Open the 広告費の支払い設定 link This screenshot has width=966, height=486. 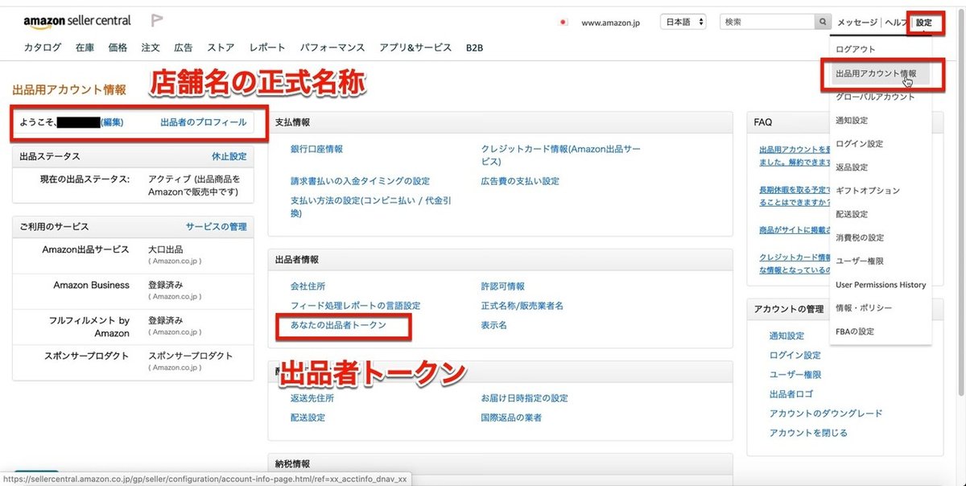click(x=520, y=181)
